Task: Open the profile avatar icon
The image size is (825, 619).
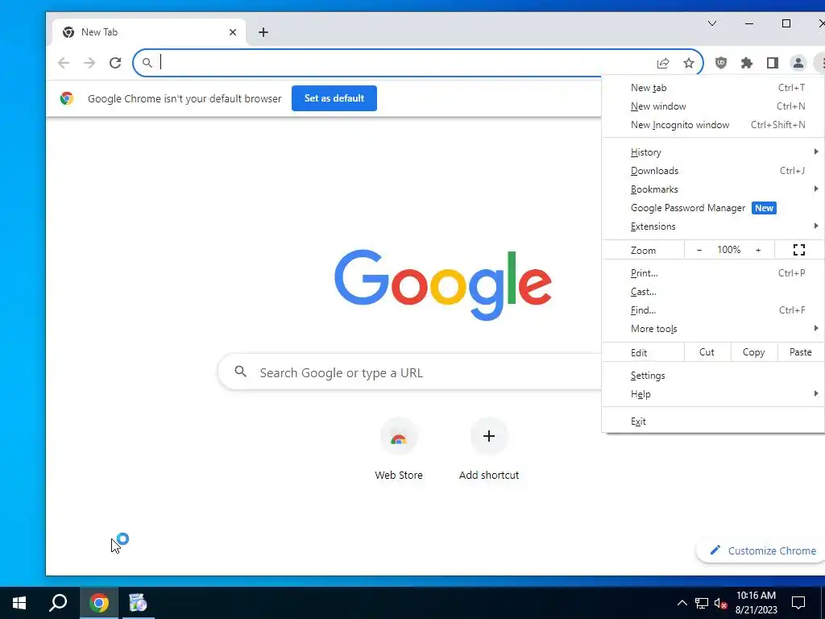Action: [x=798, y=63]
